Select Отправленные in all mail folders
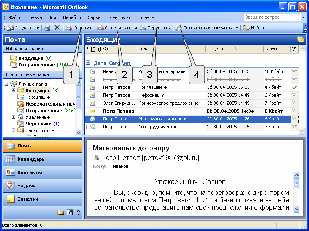Screen dimensions: 309x231 click(x=46, y=111)
